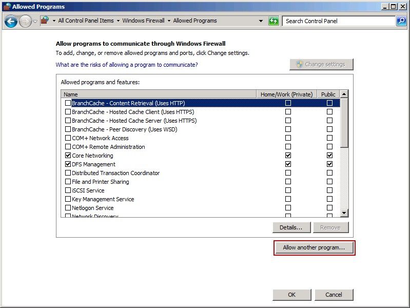Check COM+ Network Access Home/Work checkbox
This screenshot has width=410, height=308.
288,138
